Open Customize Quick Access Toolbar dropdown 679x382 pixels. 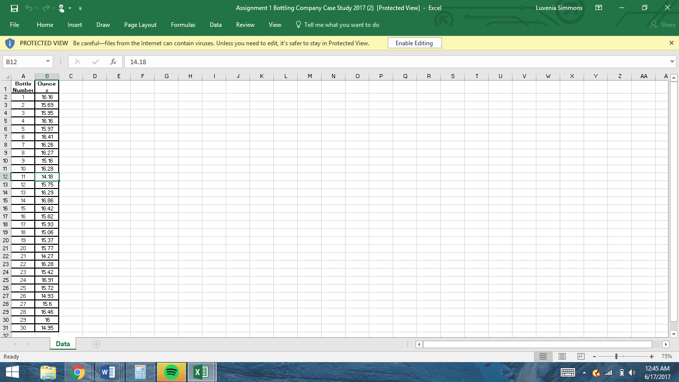pos(80,8)
